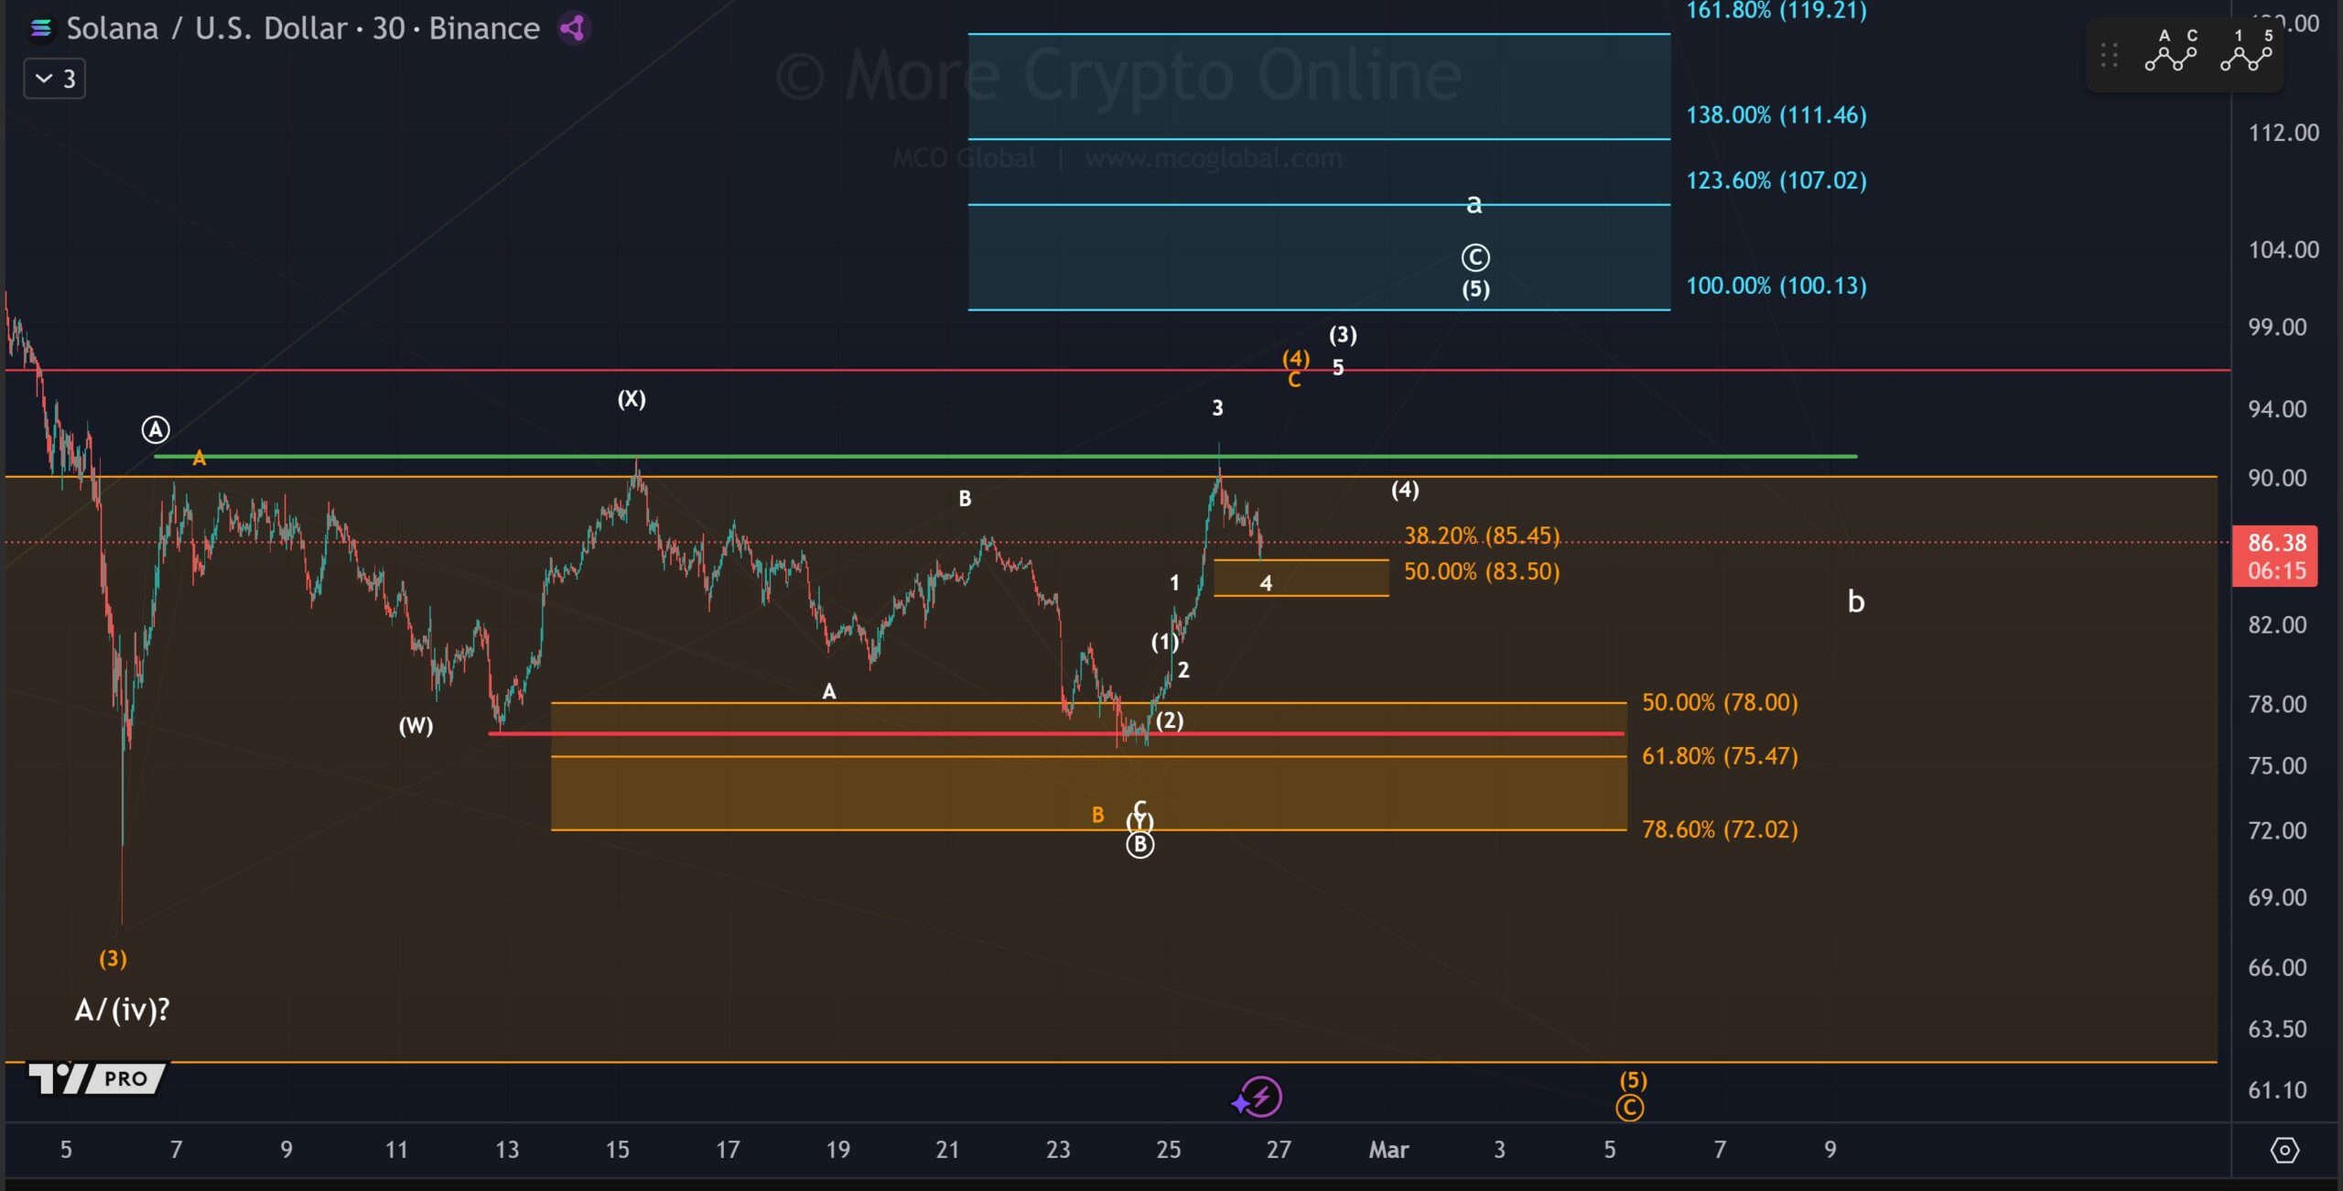Select the Elliott ABC correction wave tool
2343x1191 pixels.
[x=2171, y=51]
